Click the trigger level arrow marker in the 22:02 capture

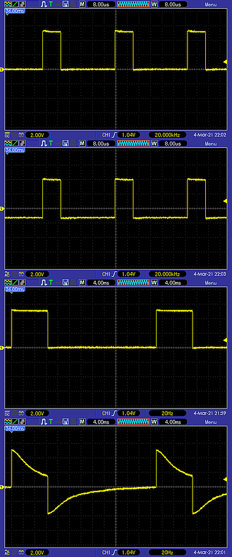[225, 62]
